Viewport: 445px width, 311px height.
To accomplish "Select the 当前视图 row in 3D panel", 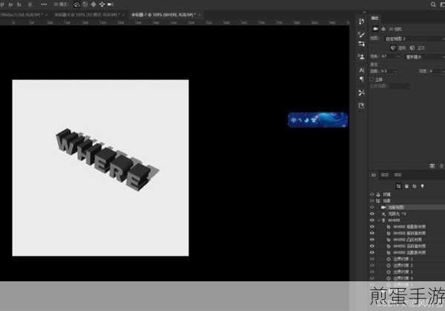I will tap(407, 208).
